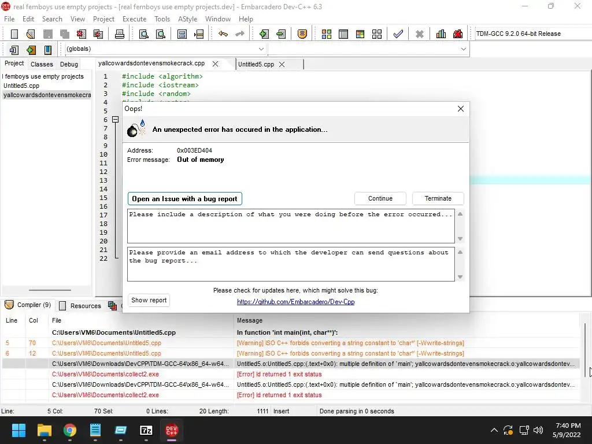The width and height of the screenshot is (592, 444).
Task: Click the Compile four-color squares icon
Action: pyautogui.click(x=327, y=34)
